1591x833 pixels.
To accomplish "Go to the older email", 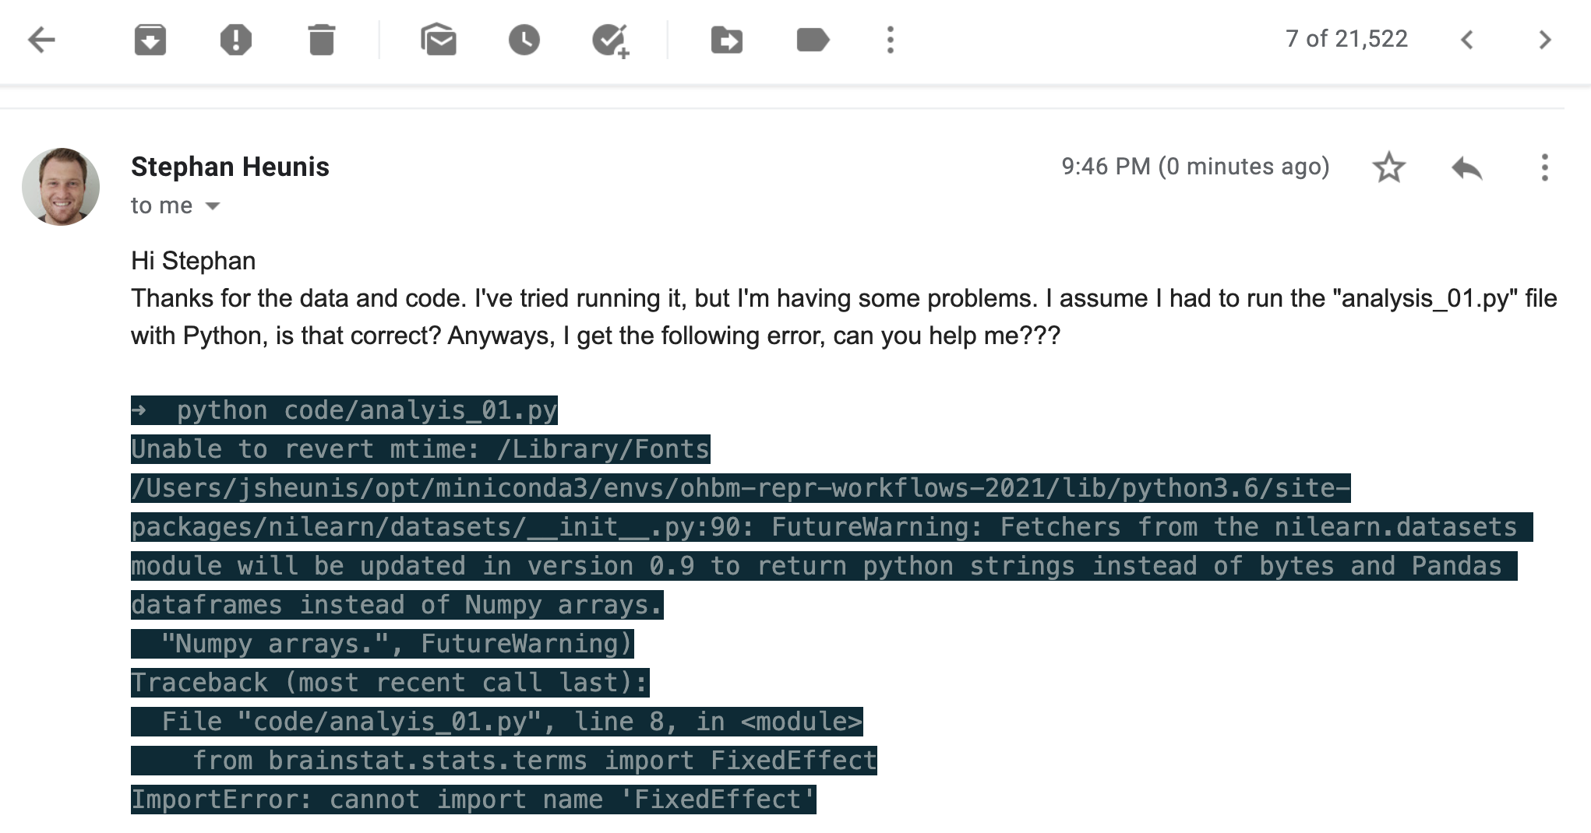I will point(1545,40).
